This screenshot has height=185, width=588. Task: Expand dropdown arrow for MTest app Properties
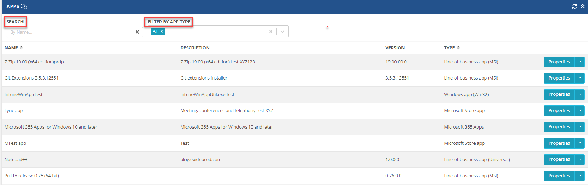pos(580,143)
